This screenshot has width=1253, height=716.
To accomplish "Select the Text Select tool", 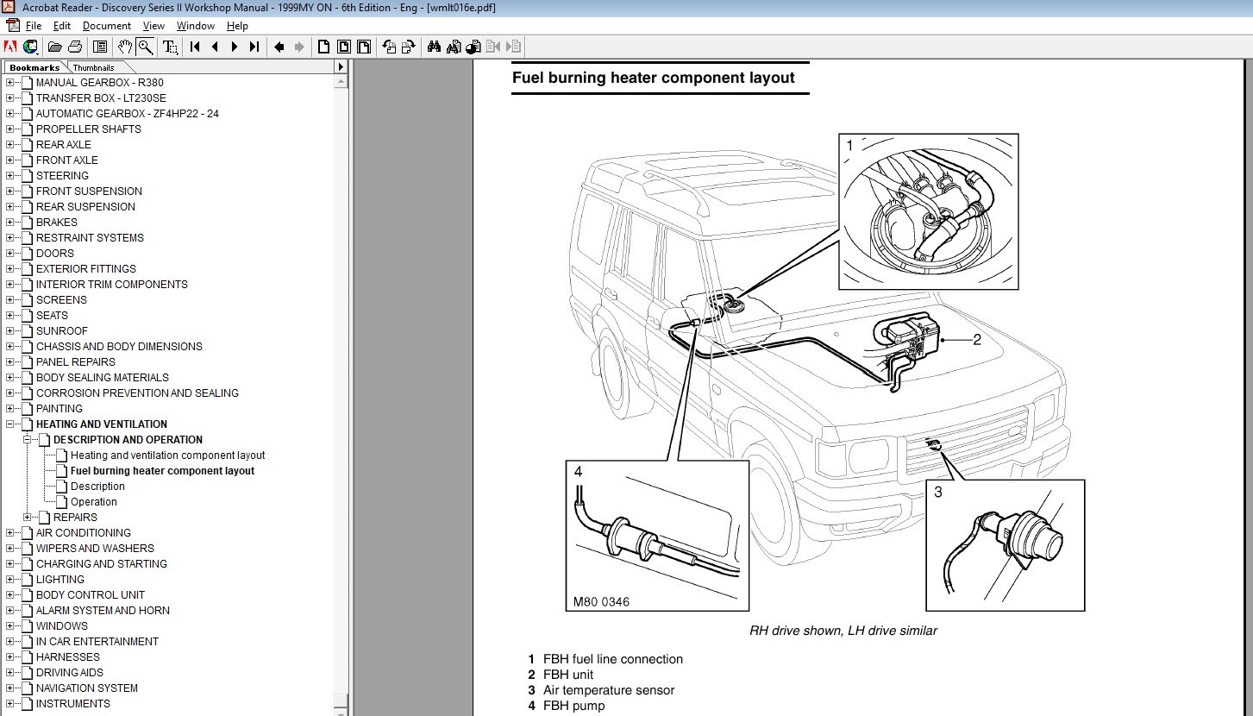I will 170,47.
